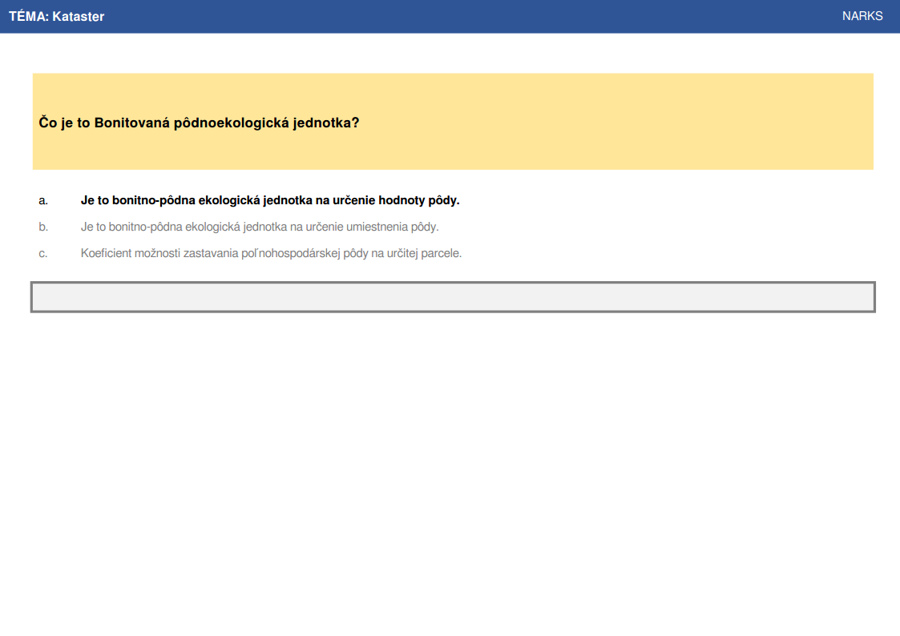Click the letter 'b.' option marker
900x636 pixels.
[x=43, y=227]
